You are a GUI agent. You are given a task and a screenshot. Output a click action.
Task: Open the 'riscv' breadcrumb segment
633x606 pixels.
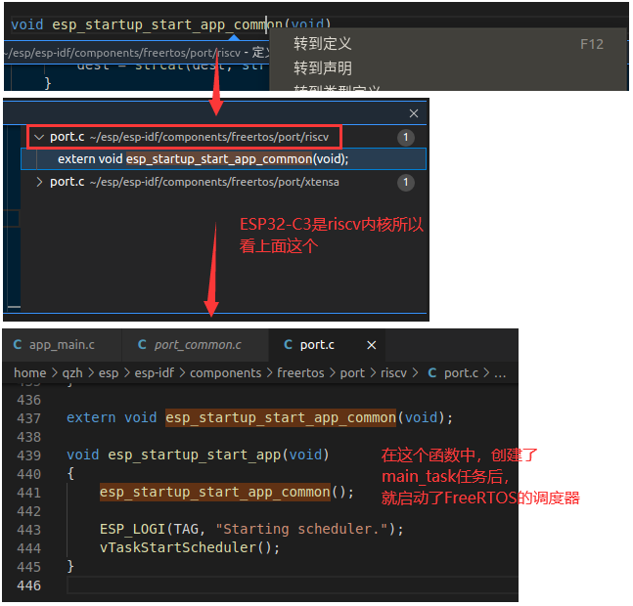coord(393,373)
